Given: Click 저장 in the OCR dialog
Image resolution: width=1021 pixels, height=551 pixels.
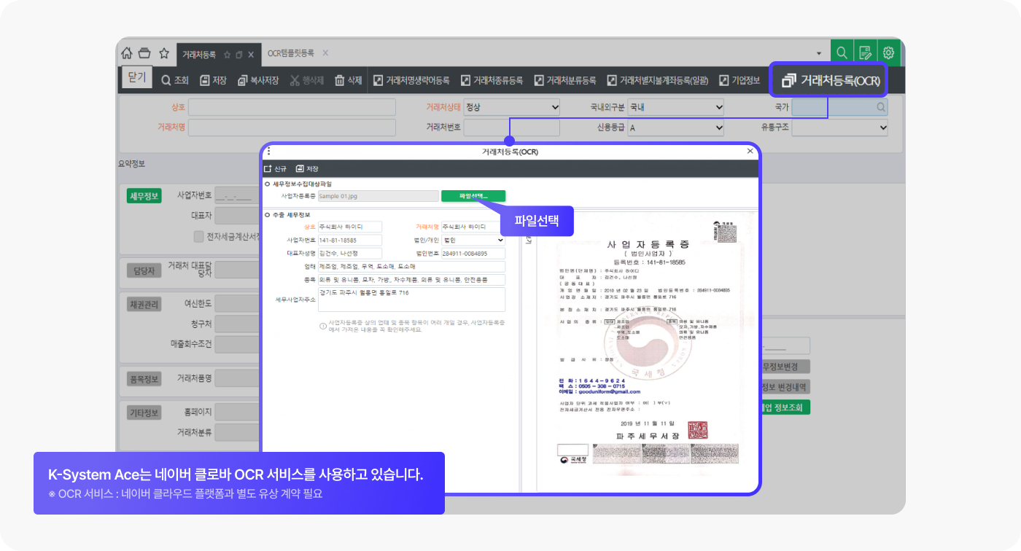Looking at the screenshot, I should 307,168.
